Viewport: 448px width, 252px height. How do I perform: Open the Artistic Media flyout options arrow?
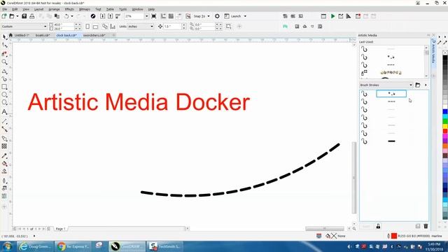(x=426, y=85)
